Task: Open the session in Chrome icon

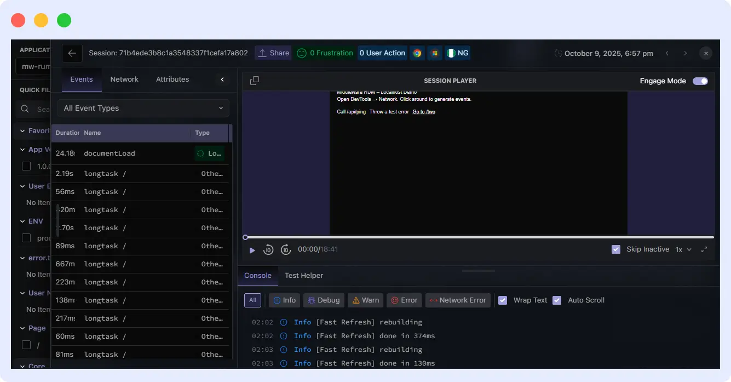Action: point(417,53)
